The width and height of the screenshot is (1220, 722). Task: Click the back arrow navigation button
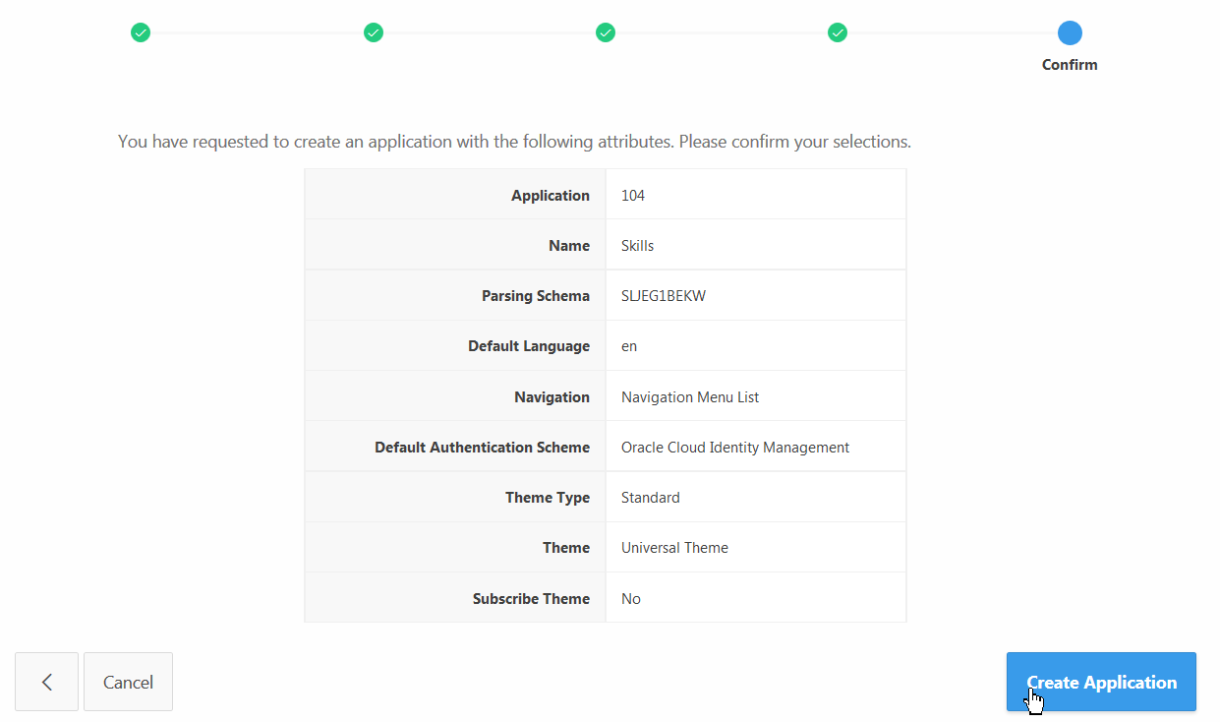point(46,681)
